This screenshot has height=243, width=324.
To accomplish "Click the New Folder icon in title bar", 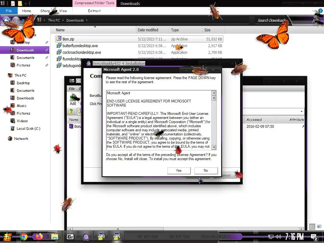I will pyautogui.click(x=20, y=3).
